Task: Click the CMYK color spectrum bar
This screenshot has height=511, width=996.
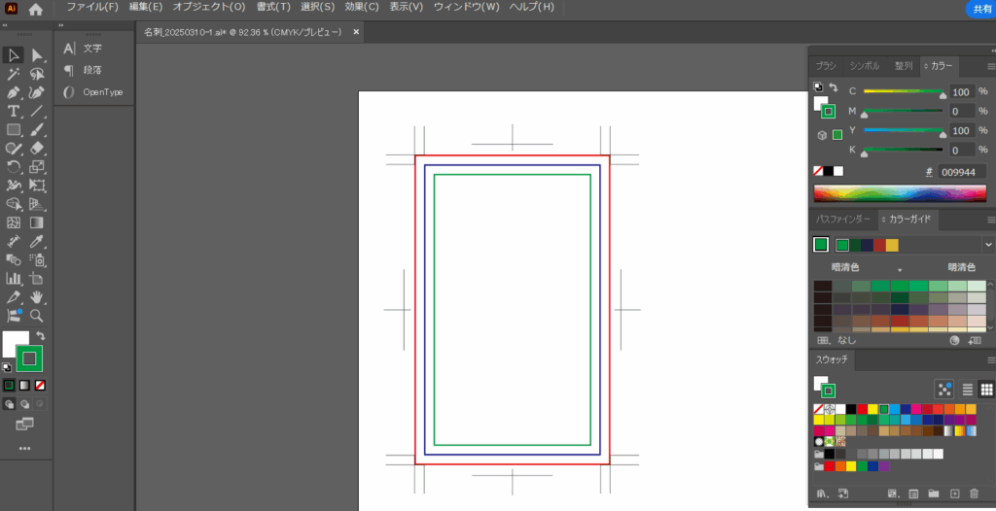Action: tap(900, 193)
